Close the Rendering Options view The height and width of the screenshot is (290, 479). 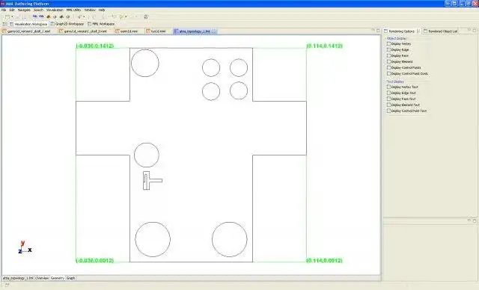(418, 31)
